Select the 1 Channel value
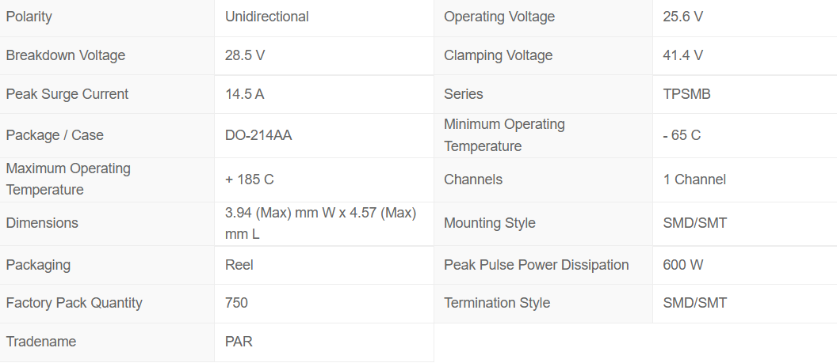 point(694,180)
